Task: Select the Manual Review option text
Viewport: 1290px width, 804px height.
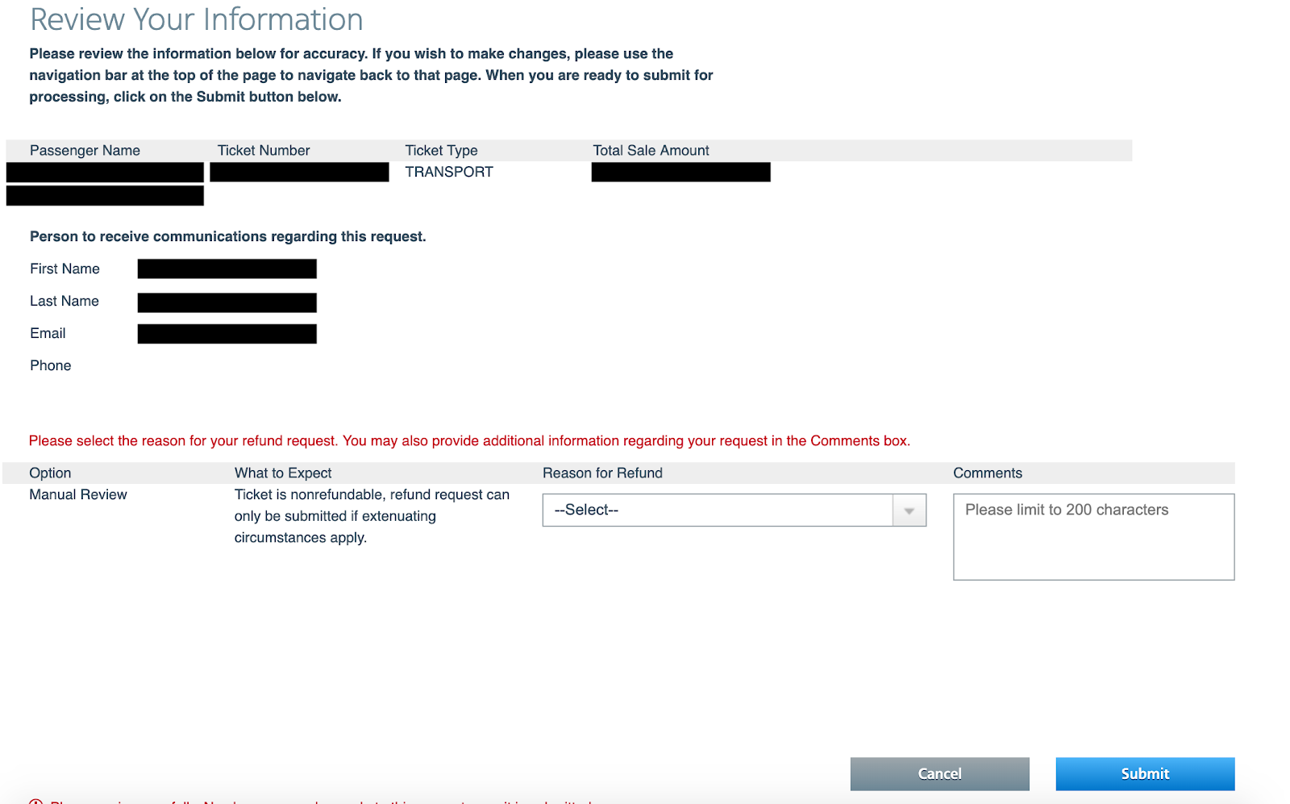Action: pos(78,495)
